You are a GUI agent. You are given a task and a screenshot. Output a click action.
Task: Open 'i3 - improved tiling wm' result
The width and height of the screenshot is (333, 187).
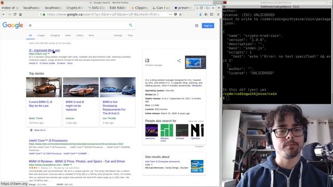coord(44,50)
